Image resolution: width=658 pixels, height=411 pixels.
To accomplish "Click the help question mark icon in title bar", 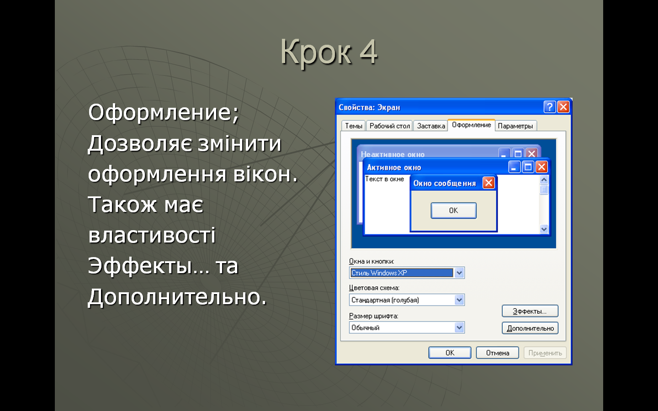I will tap(550, 107).
